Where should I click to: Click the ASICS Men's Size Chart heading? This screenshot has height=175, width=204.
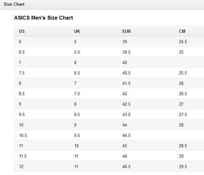click(x=44, y=18)
